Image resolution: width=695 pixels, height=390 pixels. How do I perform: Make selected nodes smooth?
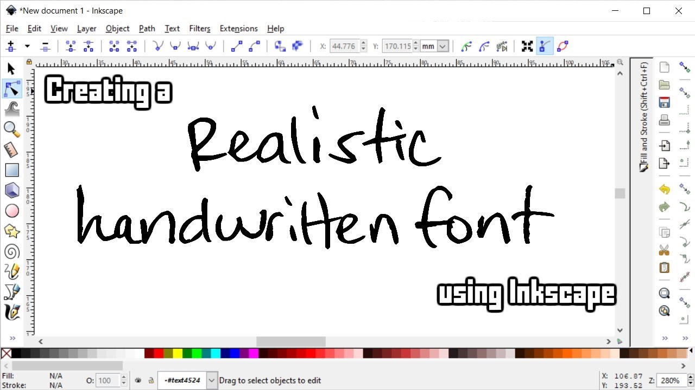pos(175,46)
